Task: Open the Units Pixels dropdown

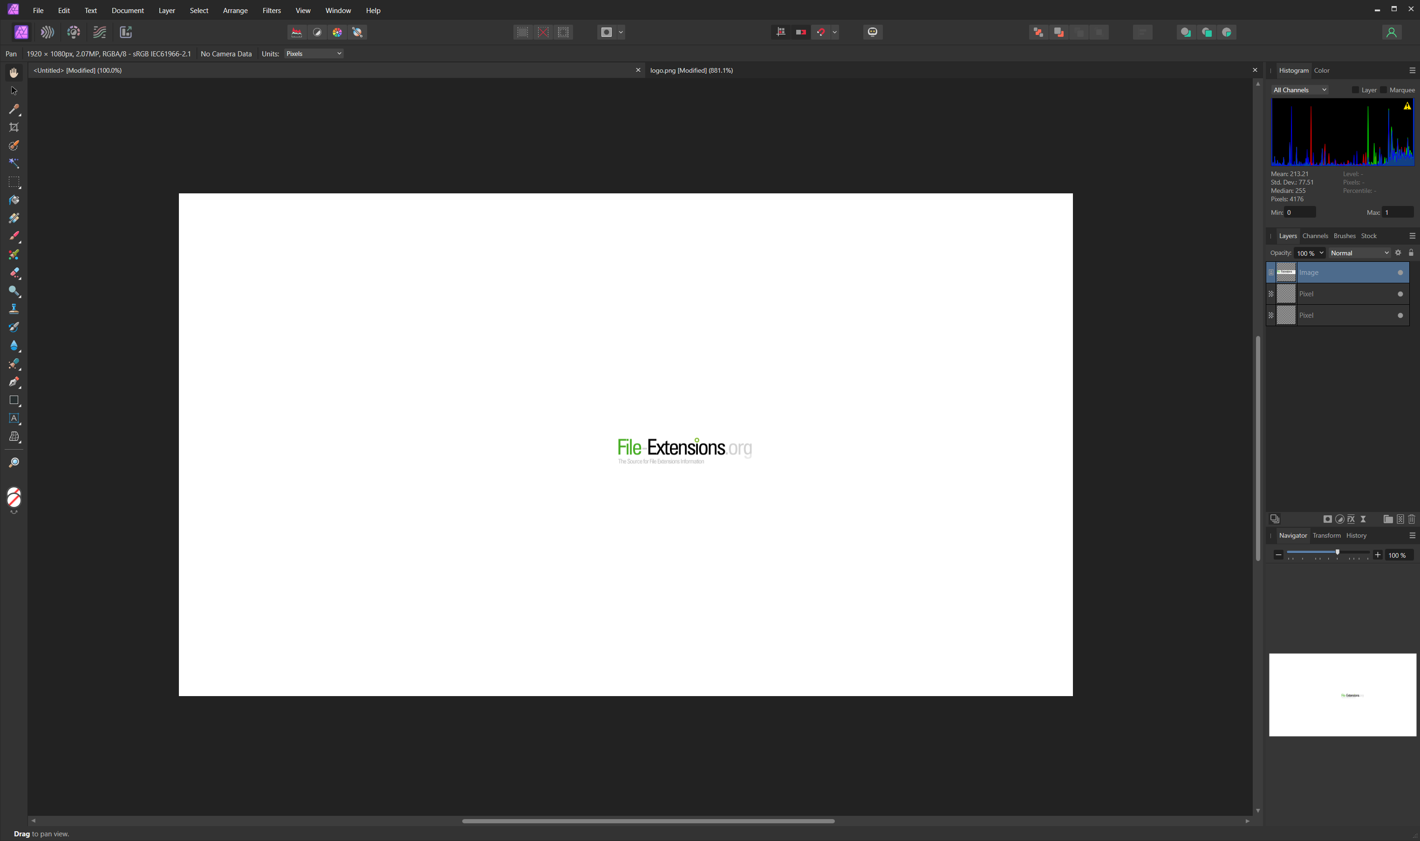Action: coord(314,54)
